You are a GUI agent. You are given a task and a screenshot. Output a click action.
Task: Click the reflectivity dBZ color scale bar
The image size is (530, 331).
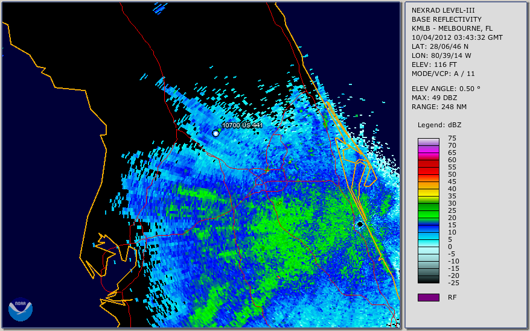tap(428, 211)
